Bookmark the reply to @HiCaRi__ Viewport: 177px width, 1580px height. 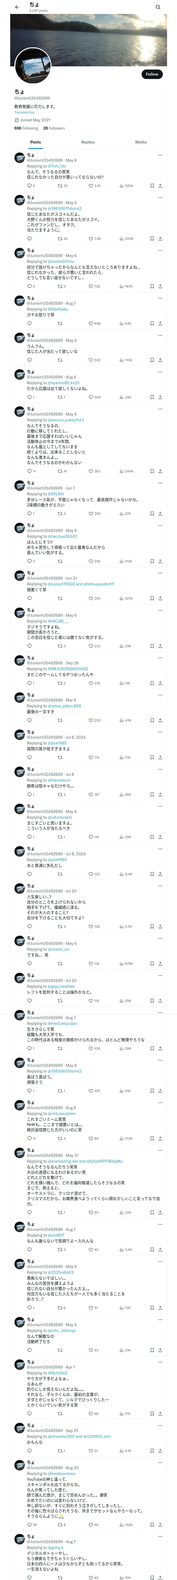[152, 646]
